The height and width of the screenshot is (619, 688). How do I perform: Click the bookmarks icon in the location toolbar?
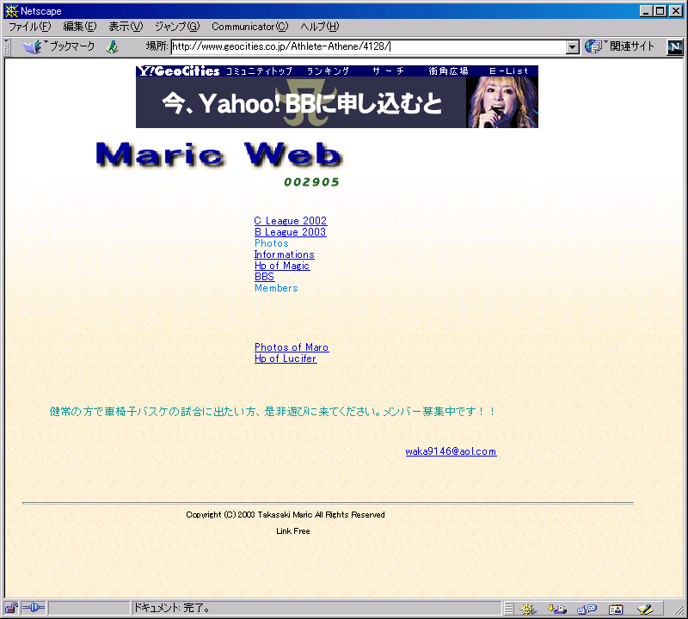point(32,46)
